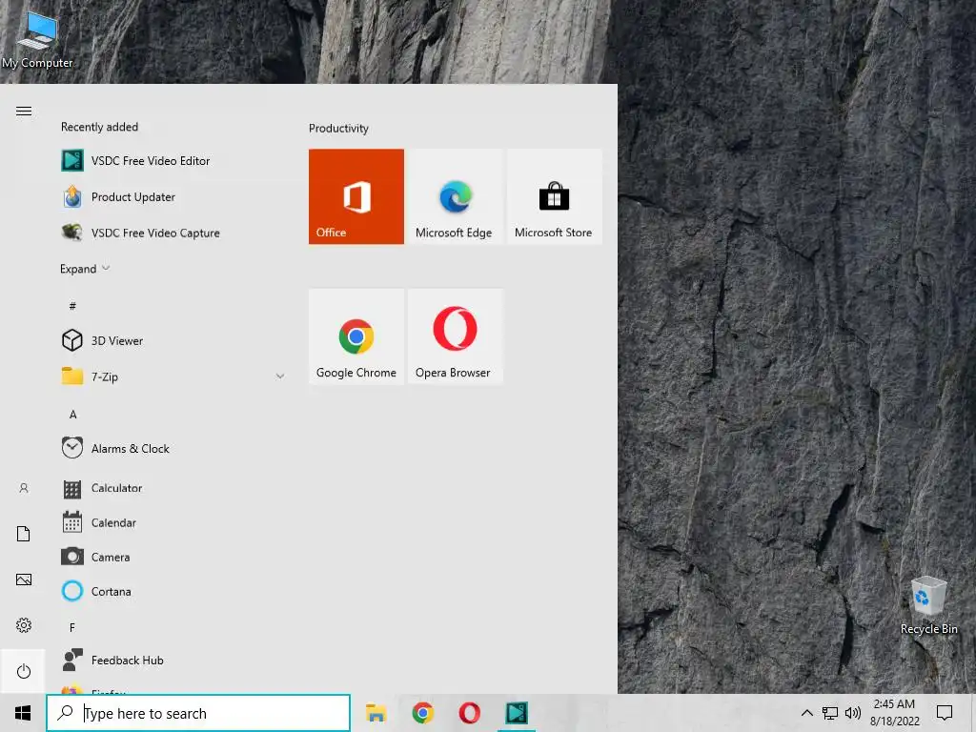Click the Power button in Start sidebar

24,671
